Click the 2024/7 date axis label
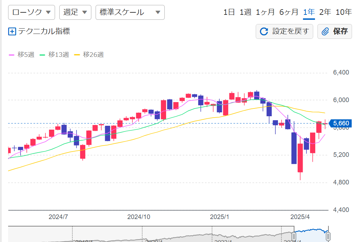 (x=58, y=217)
